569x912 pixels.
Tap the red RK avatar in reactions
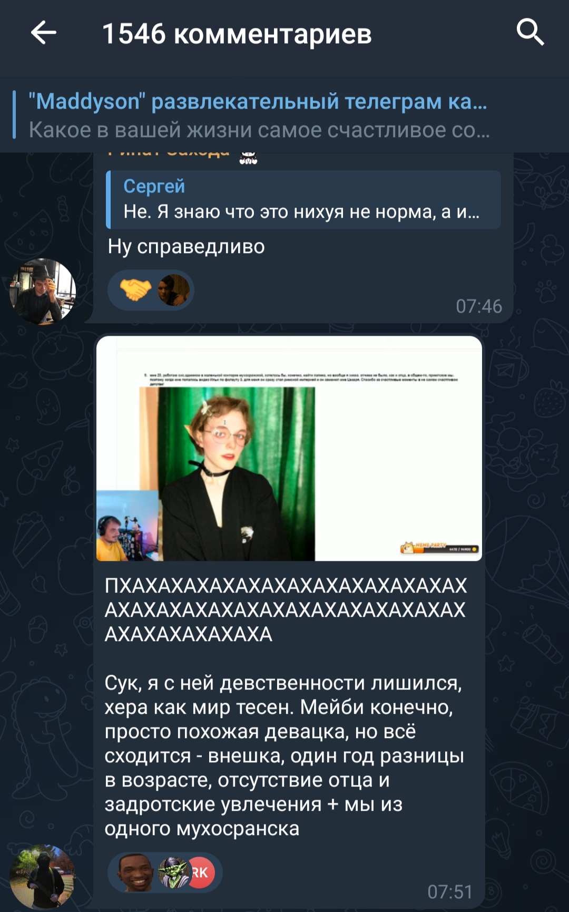(201, 872)
